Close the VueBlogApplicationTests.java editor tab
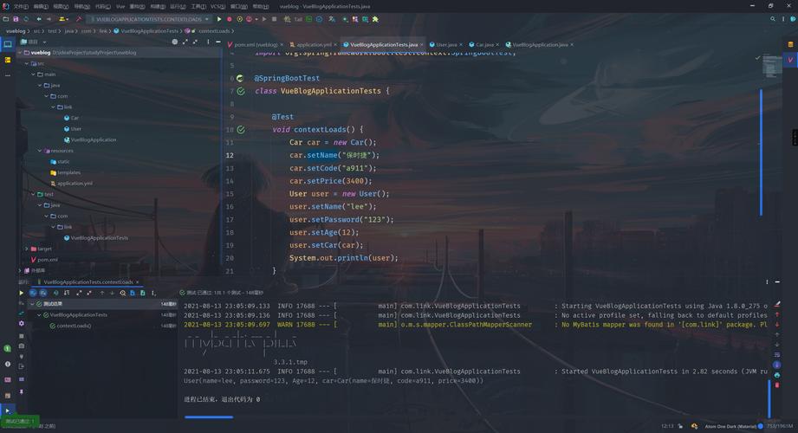798x433 pixels. (x=421, y=45)
